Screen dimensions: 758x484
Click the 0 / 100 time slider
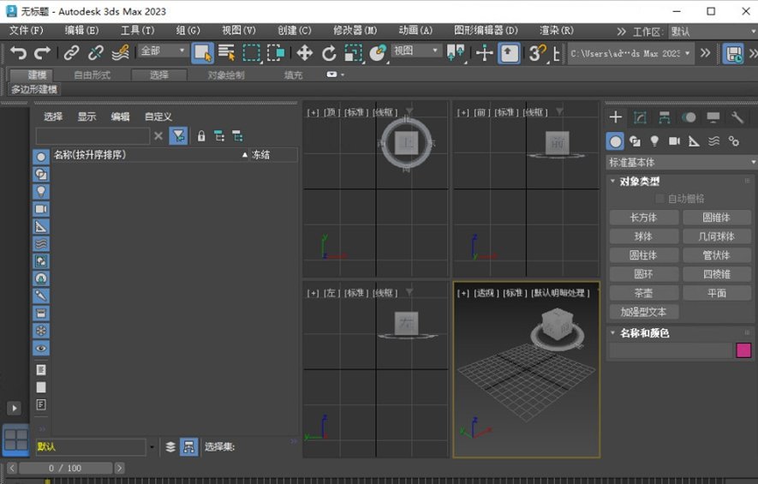click(x=65, y=468)
